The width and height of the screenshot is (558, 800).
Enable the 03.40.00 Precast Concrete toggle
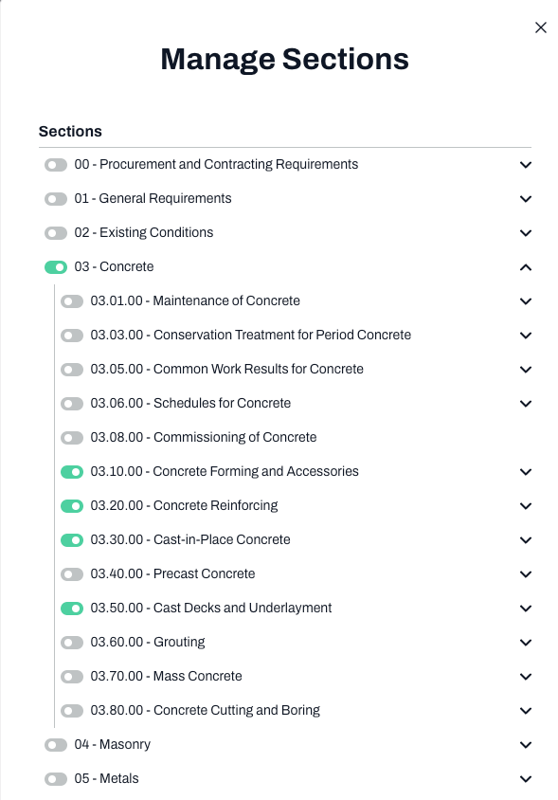[72, 574]
